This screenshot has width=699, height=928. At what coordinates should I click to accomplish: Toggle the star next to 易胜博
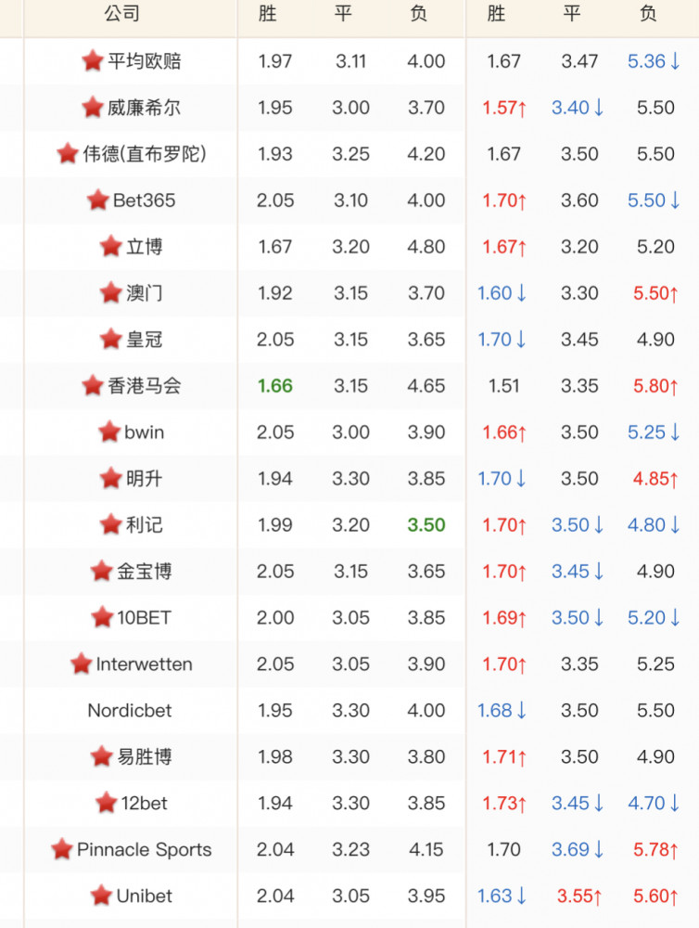click(x=102, y=756)
